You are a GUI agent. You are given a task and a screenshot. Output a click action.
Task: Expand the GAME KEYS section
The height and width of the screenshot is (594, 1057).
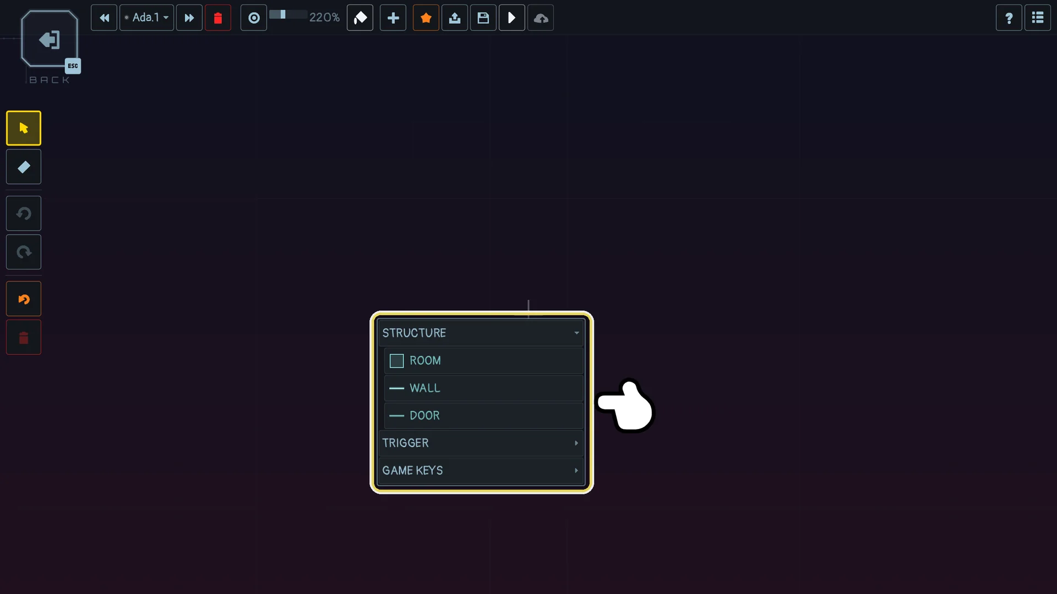point(481,471)
